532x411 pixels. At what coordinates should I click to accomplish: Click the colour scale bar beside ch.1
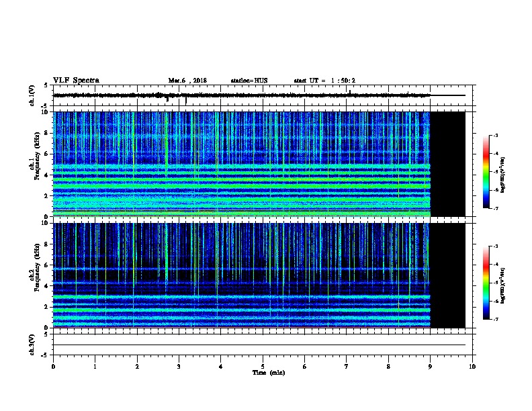tap(486, 172)
